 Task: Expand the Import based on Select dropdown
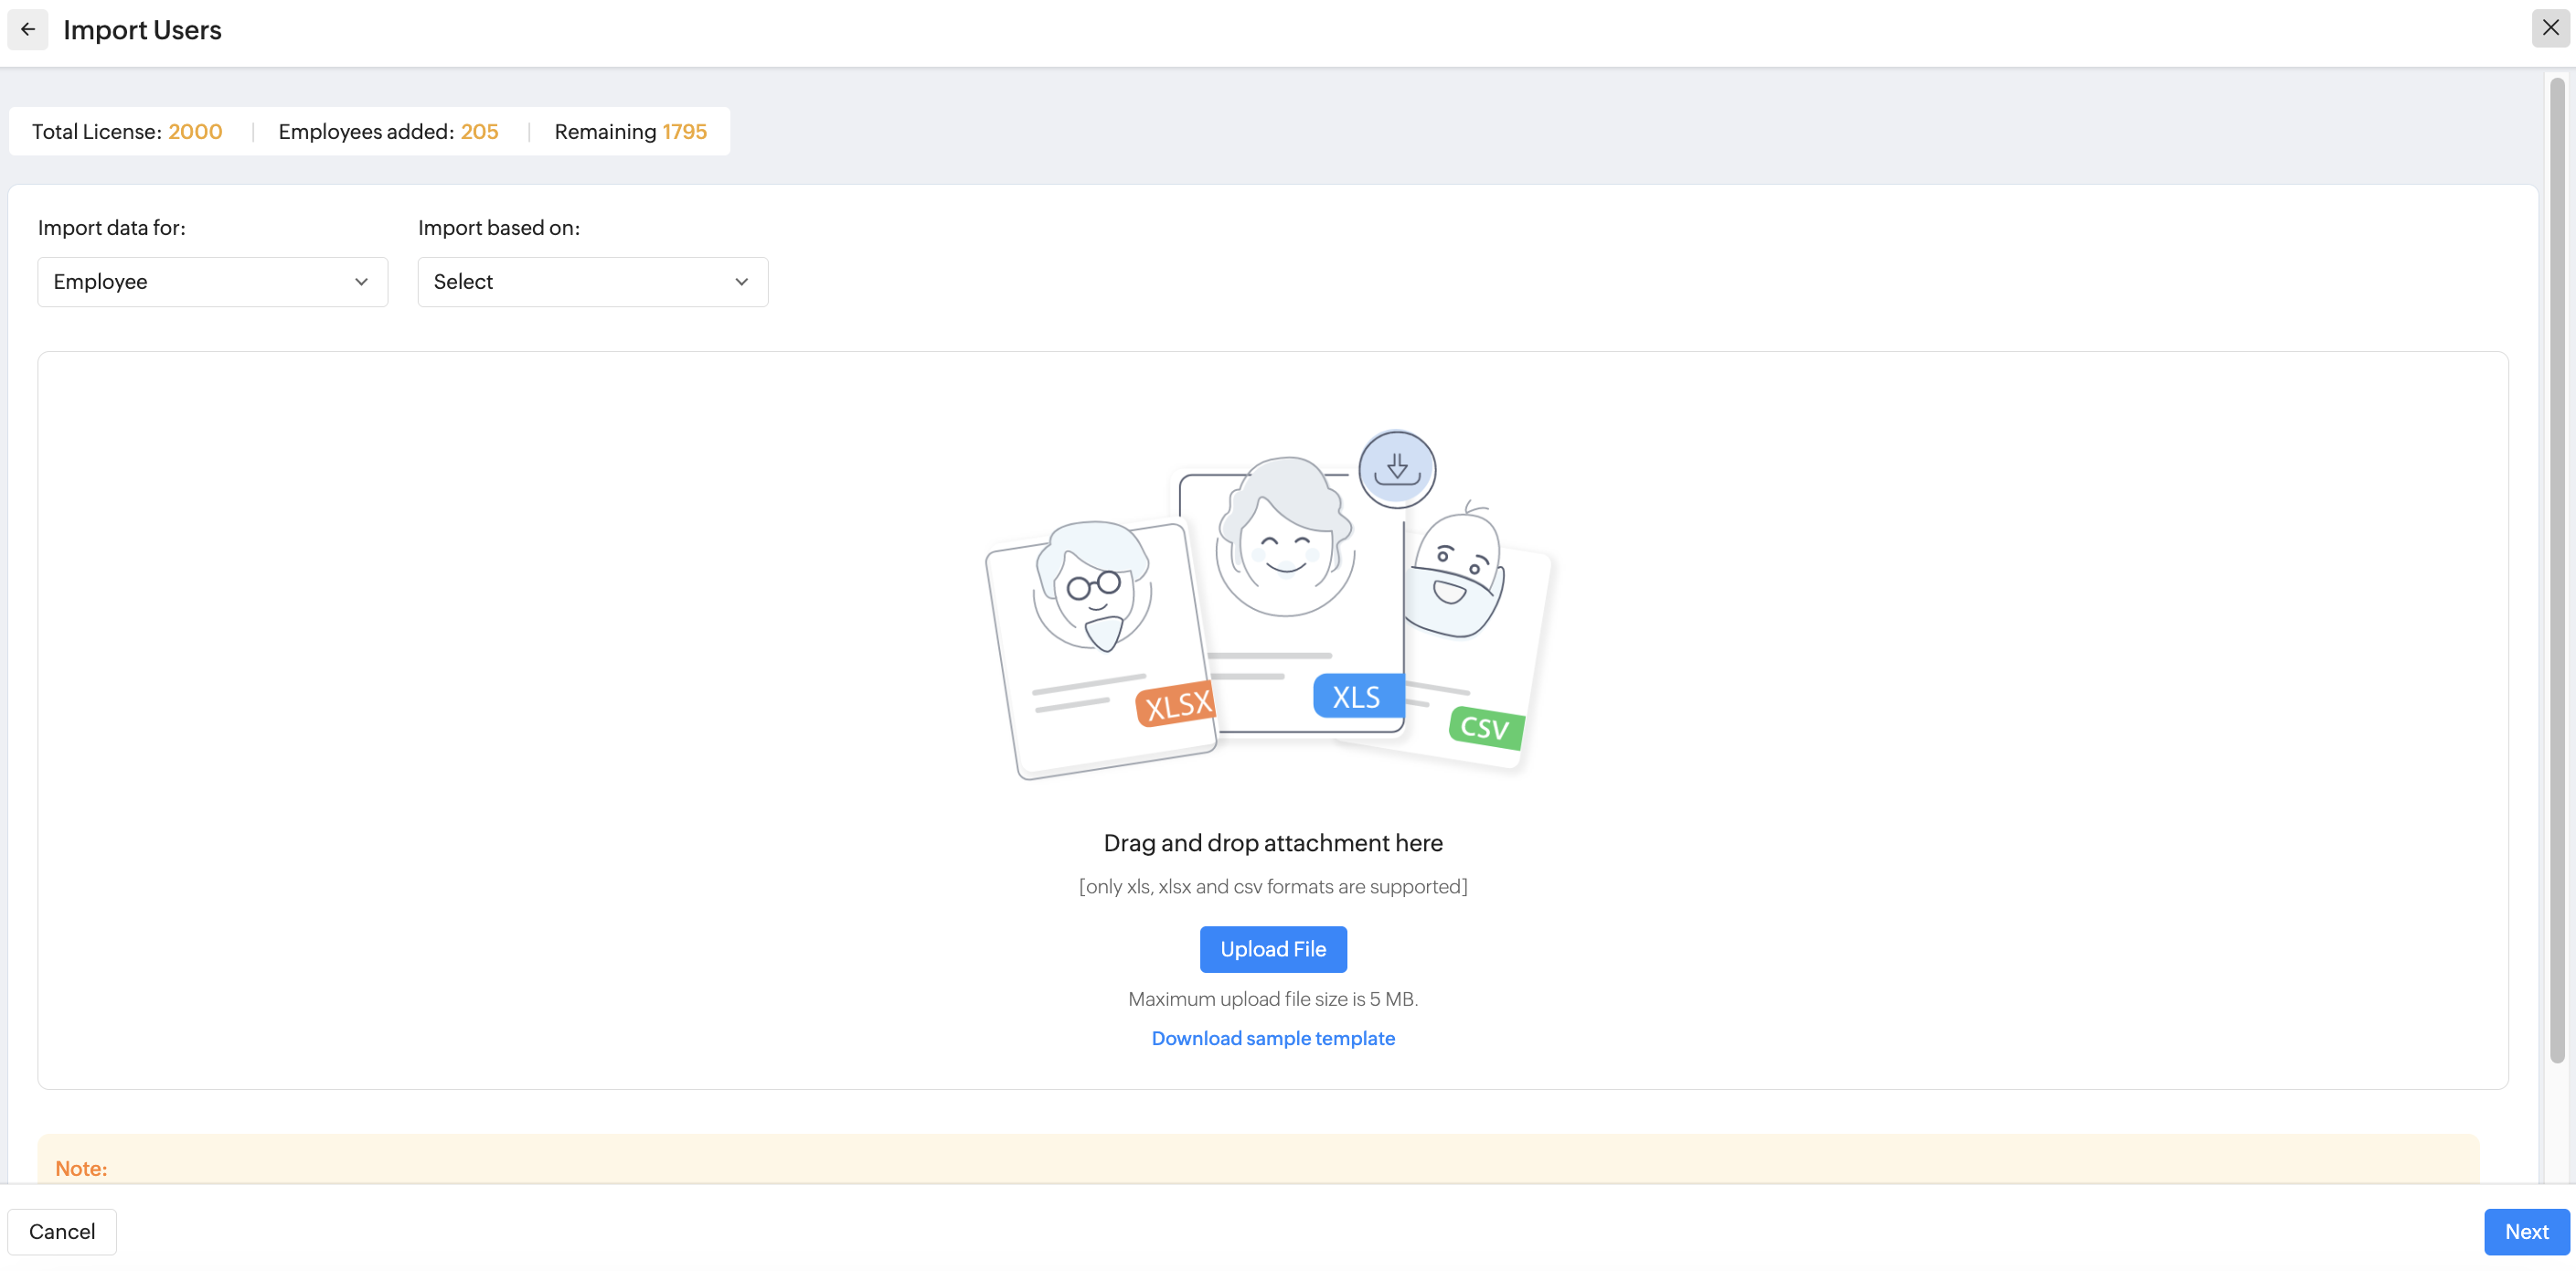[592, 282]
